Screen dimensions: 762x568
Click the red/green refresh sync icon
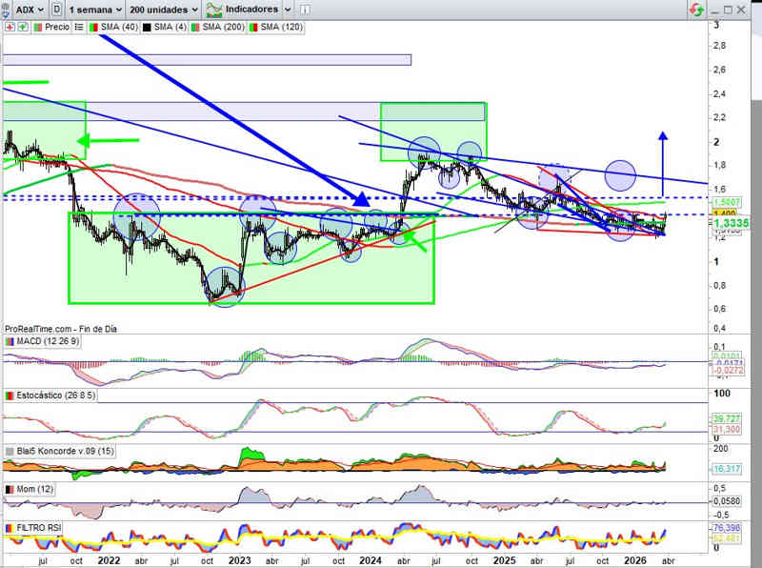click(698, 10)
